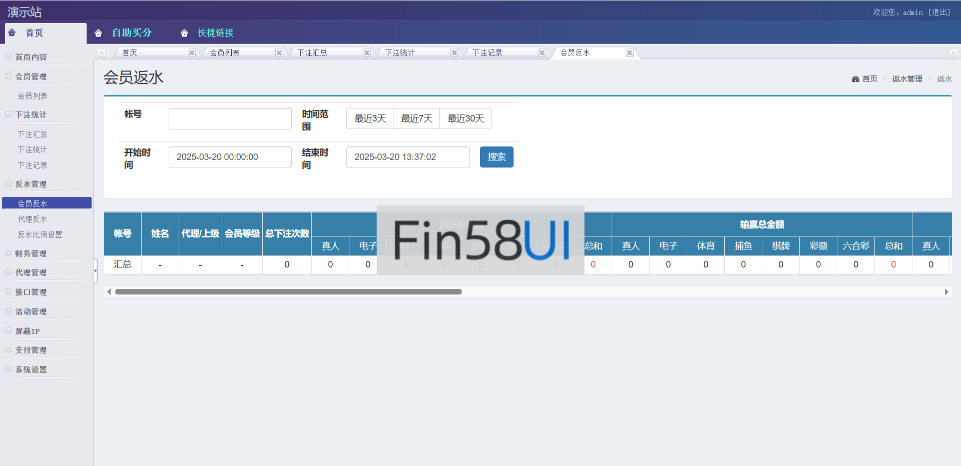Screen dimensions: 961x466
Task: Close the 下注记录 tab
Action: coord(542,53)
